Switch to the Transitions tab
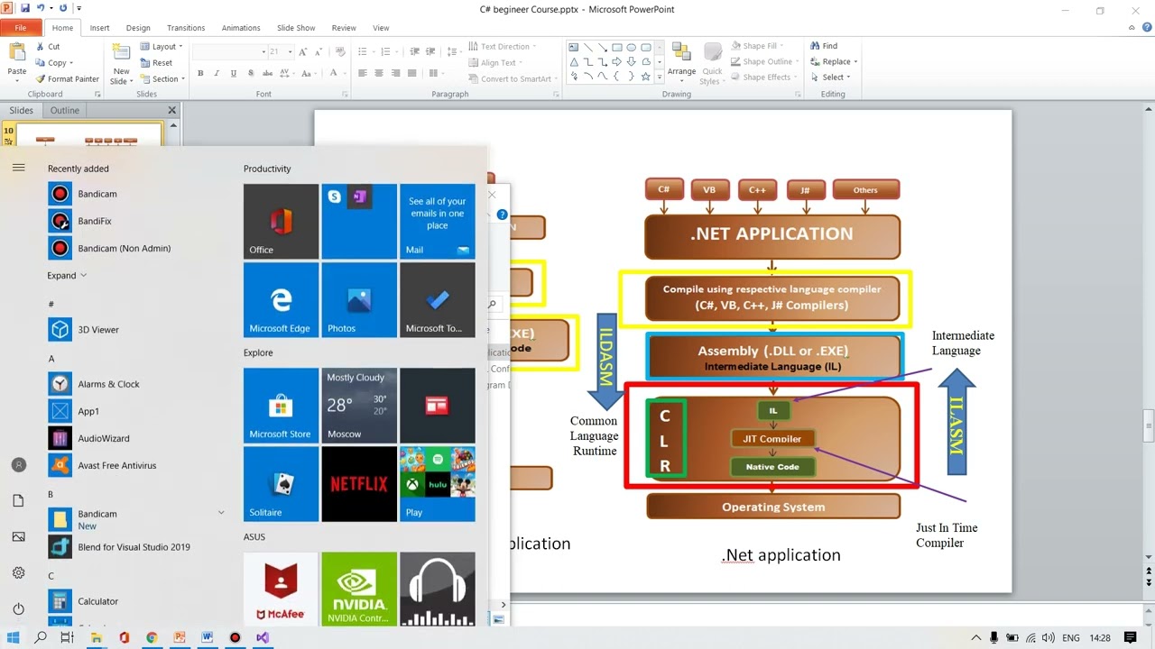Screen dimensions: 1155x649 click(186, 28)
